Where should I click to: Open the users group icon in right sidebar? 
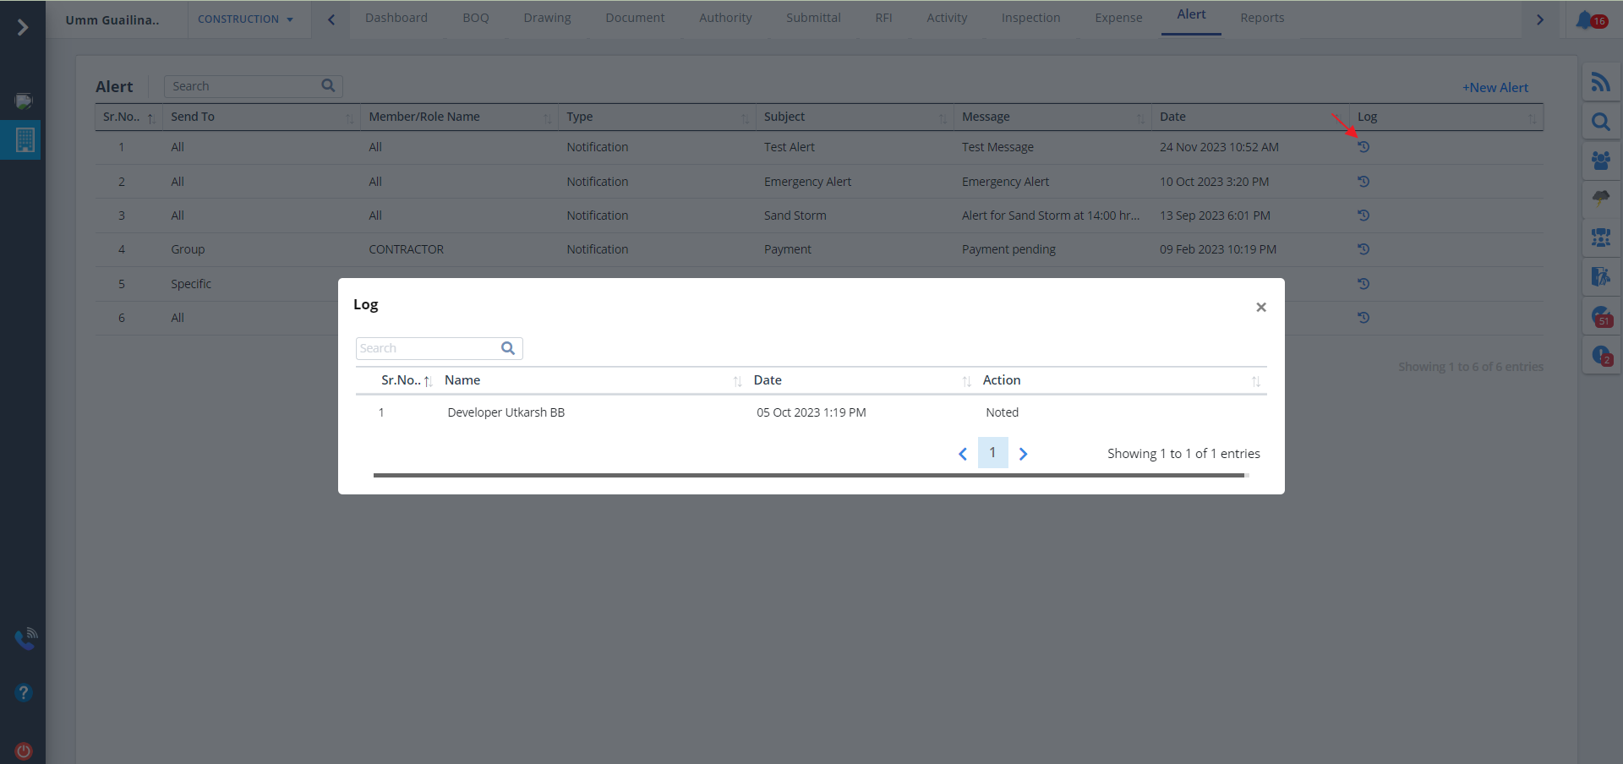coord(1600,161)
